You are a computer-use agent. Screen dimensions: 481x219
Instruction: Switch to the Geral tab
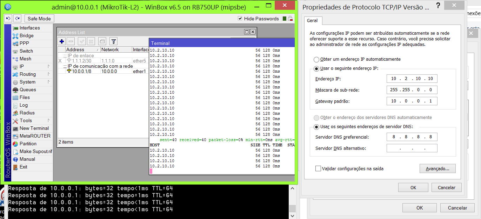312,21
